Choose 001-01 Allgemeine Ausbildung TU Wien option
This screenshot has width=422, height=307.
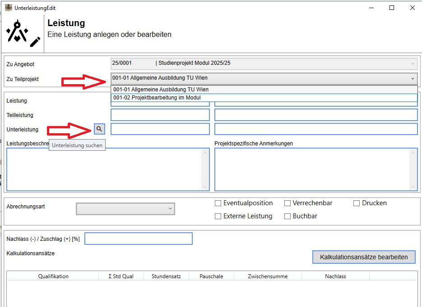click(x=264, y=90)
